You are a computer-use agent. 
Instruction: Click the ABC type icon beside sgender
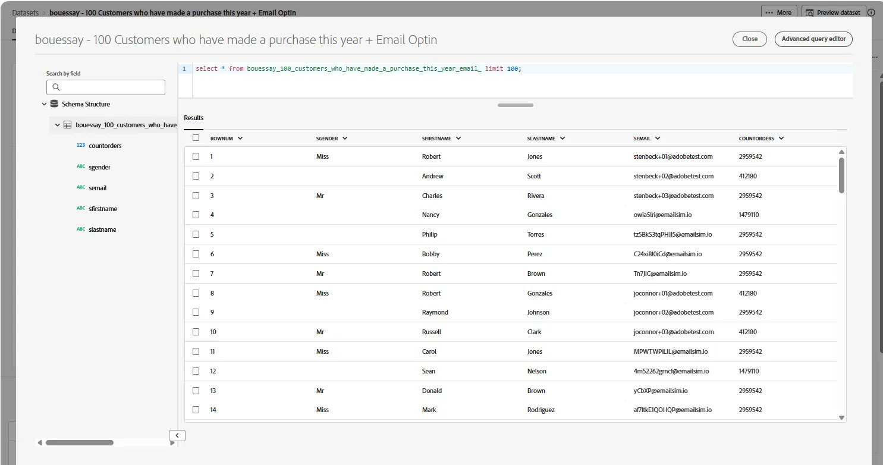[81, 166]
